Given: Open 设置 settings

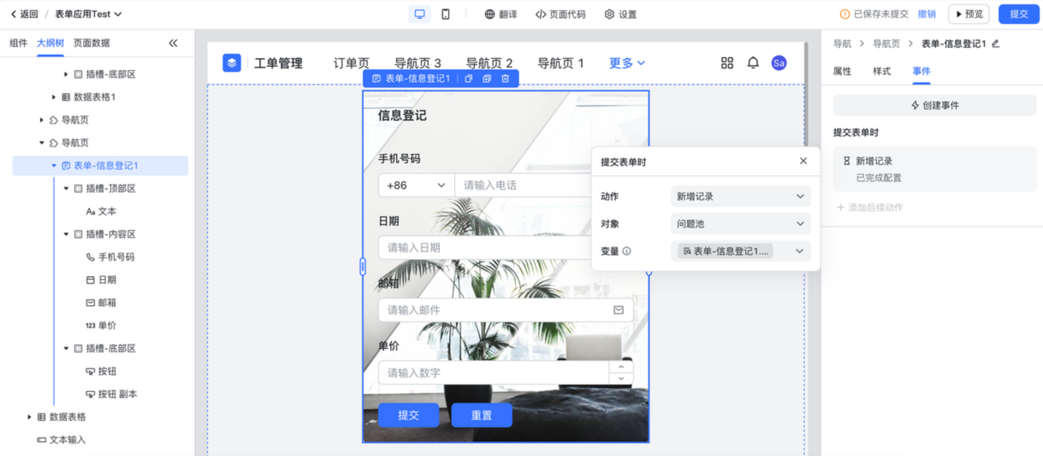Looking at the screenshot, I should (620, 14).
